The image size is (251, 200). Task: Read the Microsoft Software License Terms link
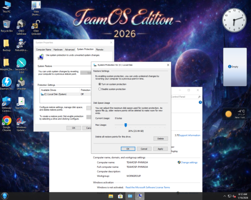(x=148, y=187)
